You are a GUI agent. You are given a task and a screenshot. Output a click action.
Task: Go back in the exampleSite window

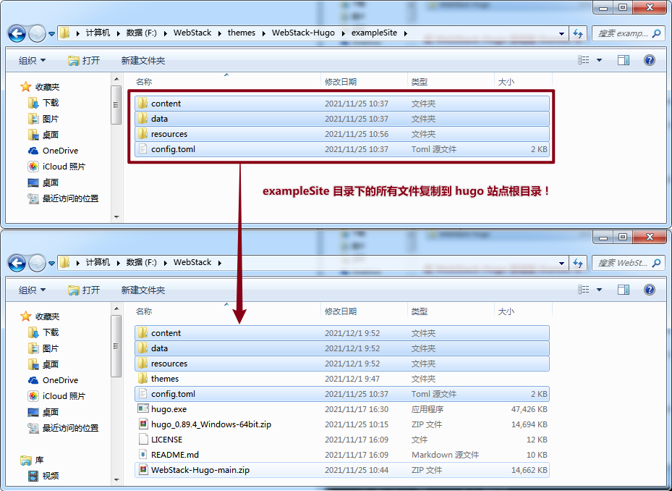click(17, 33)
